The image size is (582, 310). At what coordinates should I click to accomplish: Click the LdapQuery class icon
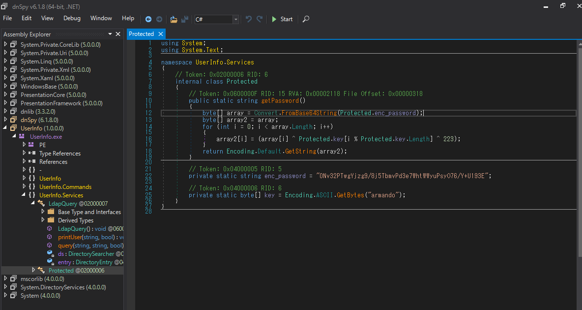[x=41, y=203]
